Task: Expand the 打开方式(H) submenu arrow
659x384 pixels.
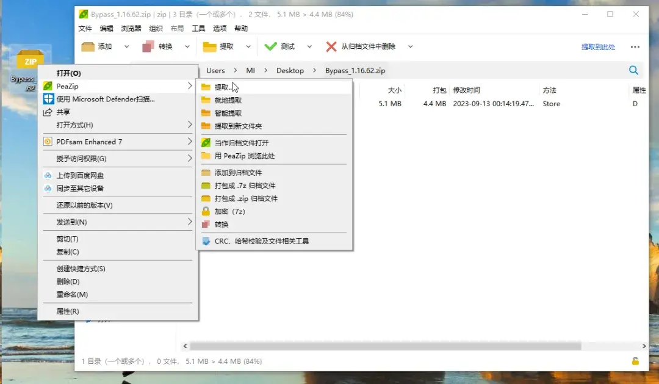Action: (190, 125)
